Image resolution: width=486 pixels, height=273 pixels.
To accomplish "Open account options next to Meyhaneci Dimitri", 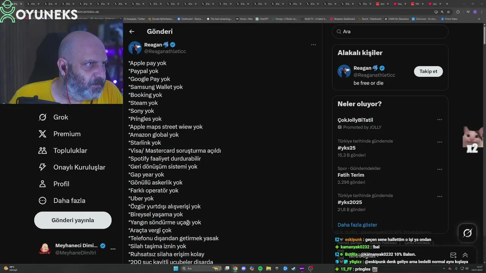I will coord(113,249).
